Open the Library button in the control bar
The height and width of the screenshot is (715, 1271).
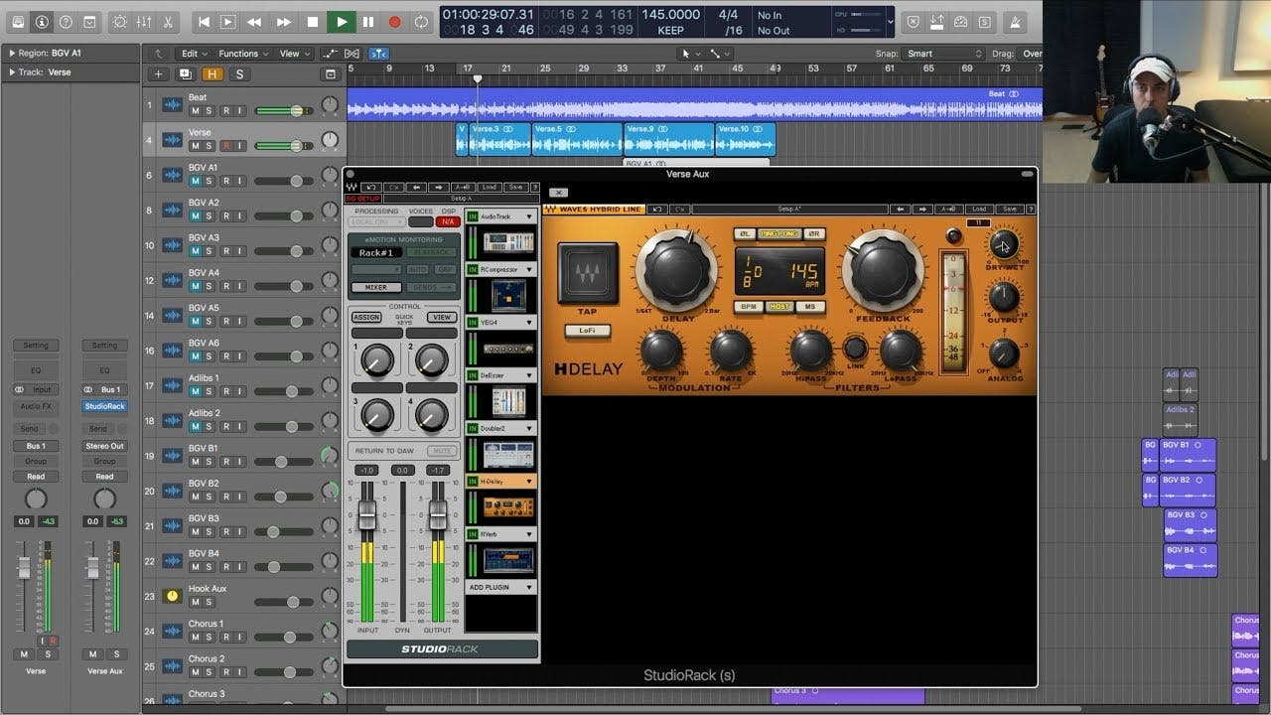point(16,21)
